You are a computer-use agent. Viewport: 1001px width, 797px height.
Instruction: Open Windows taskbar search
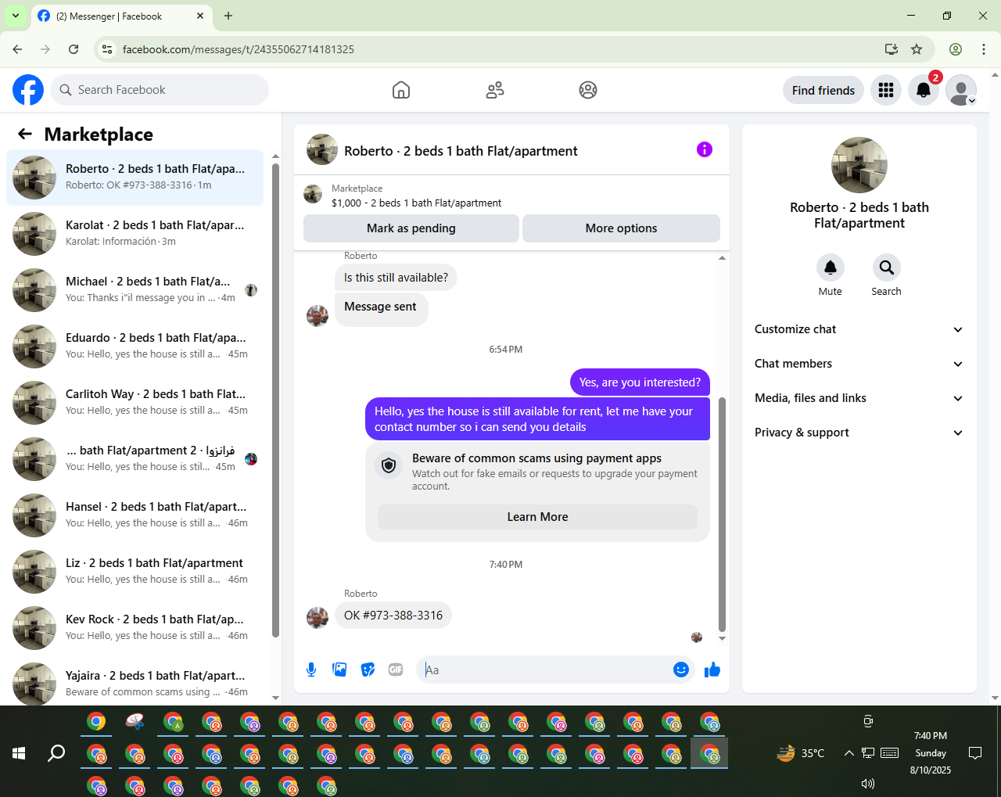[56, 753]
